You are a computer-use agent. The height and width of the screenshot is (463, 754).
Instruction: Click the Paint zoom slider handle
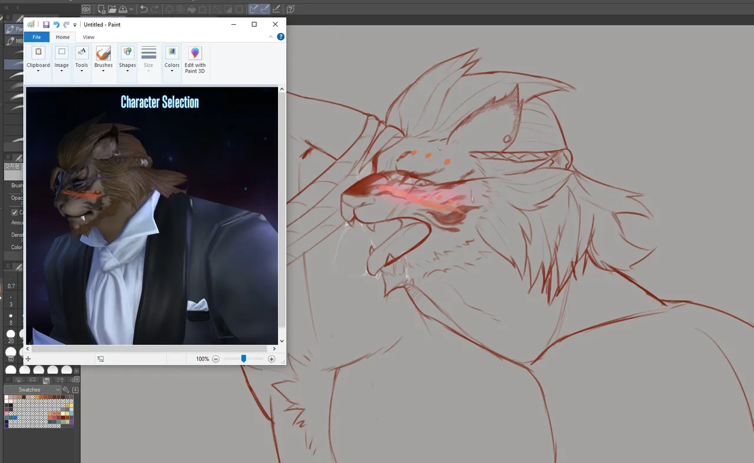click(x=243, y=359)
